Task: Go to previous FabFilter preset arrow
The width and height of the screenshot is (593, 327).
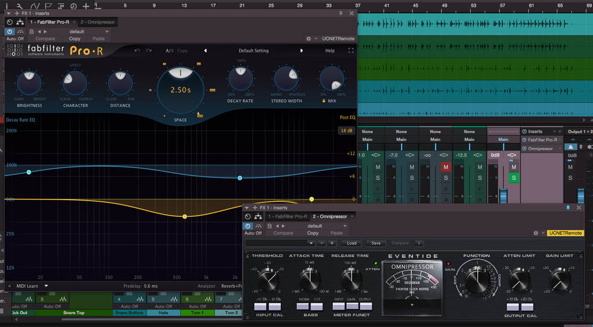Action: coord(206,50)
